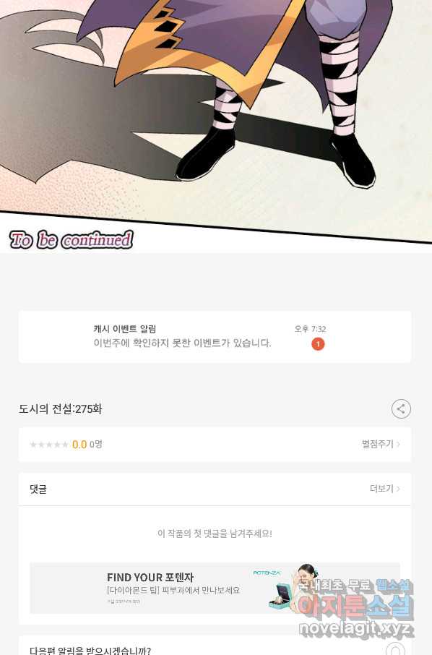The height and width of the screenshot is (655, 432).
Task: Tap the five-star rating stars
Action: (49, 445)
